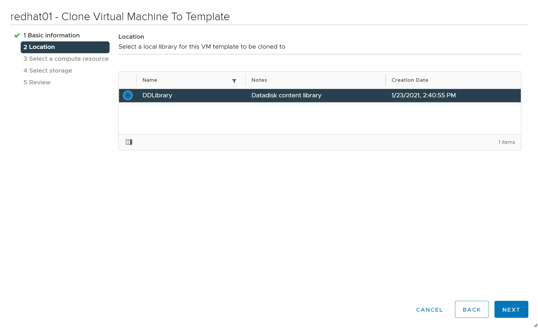Select the DDLibrary radio button

point(128,95)
